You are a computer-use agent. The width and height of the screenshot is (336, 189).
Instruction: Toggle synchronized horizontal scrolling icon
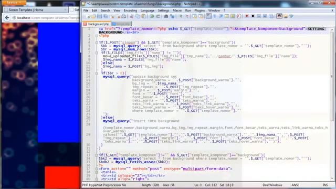click(201, 16)
